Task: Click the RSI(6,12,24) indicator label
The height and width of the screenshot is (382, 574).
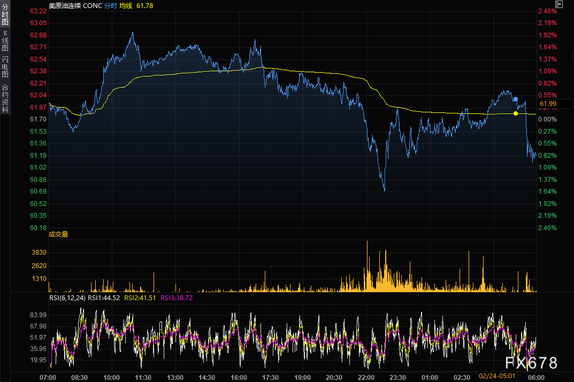Action: pos(67,298)
